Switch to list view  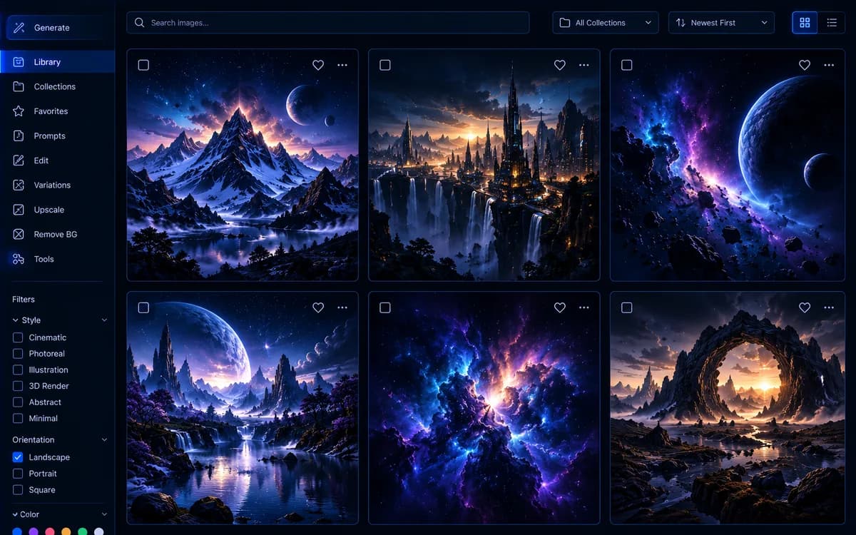(832, 23)
